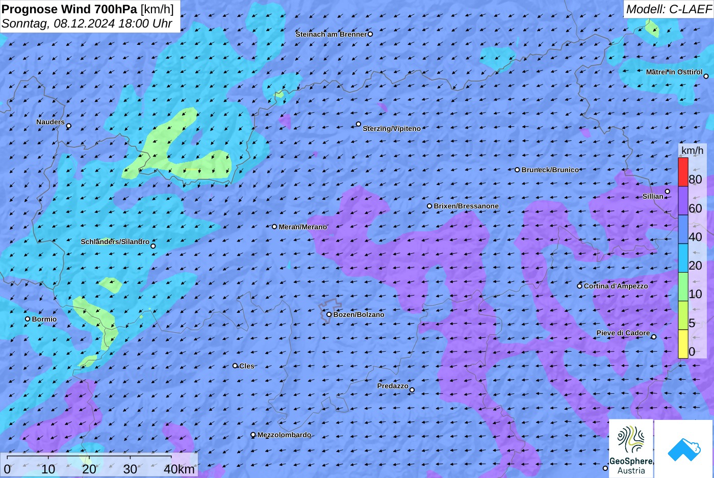
Task: Select the Schlanders/Silandro marker
Action: pyautogui.click(x=153, y=246)
